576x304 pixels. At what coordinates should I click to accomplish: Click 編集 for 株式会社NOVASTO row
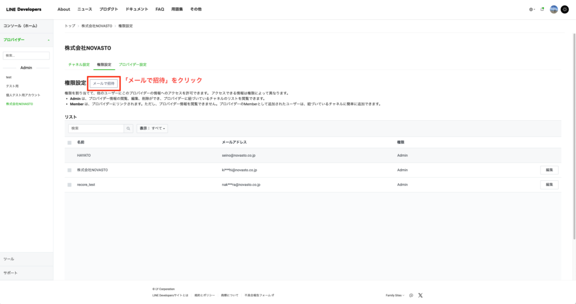[x=549, y=170]
